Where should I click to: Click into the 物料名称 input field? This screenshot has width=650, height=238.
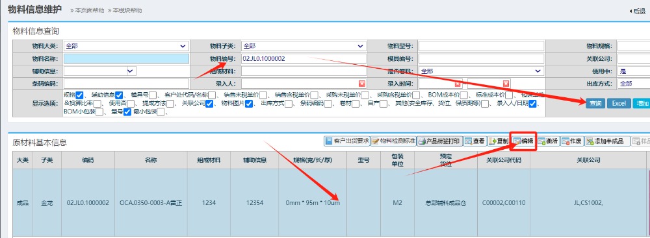(127, 58)
